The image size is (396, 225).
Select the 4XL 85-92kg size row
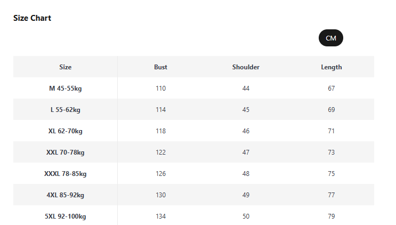point(65,195)
